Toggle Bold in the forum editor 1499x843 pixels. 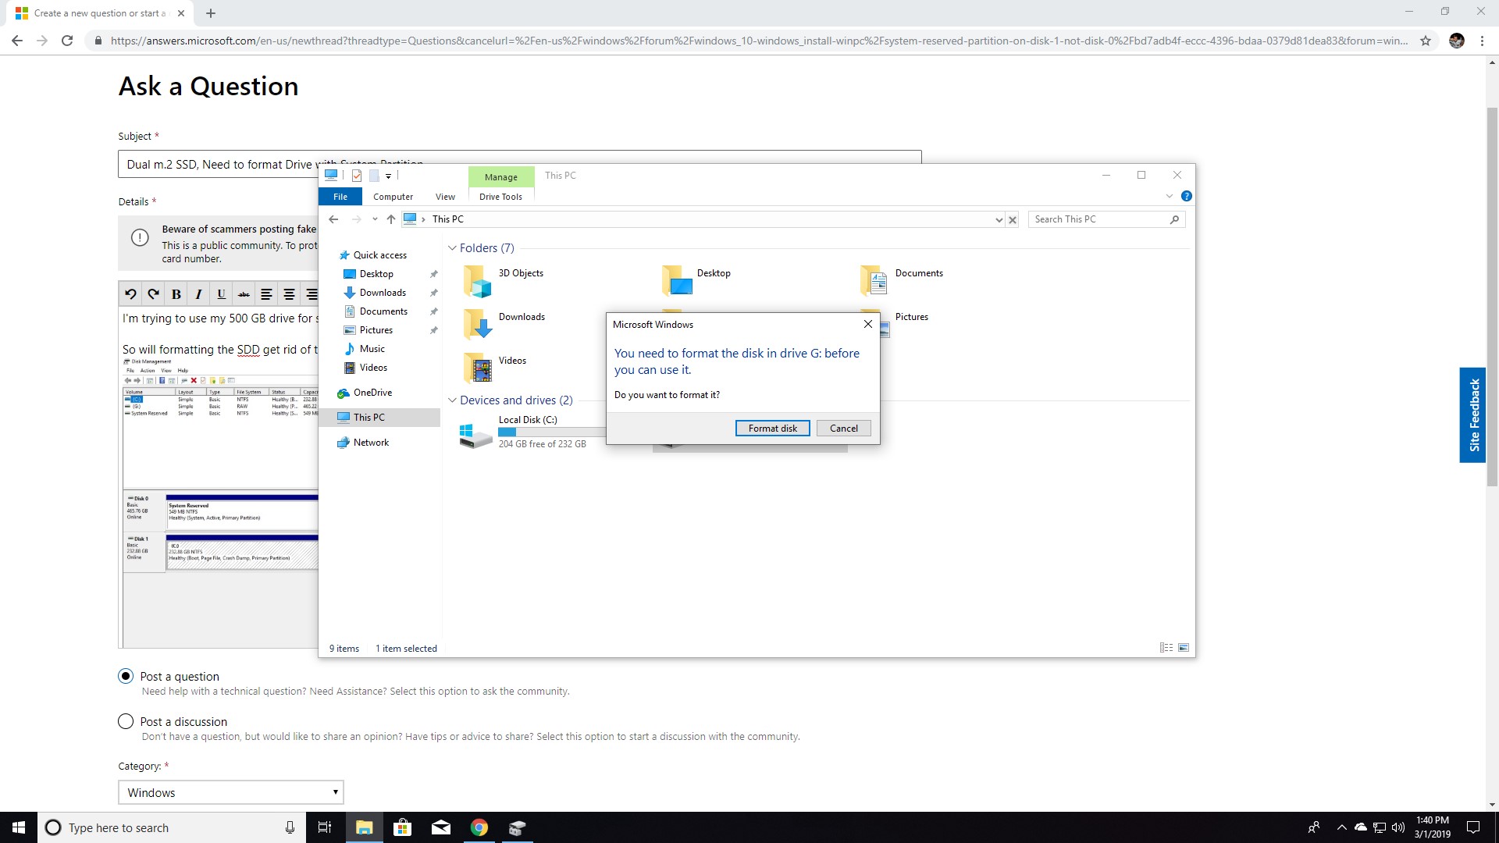point(176,294)
